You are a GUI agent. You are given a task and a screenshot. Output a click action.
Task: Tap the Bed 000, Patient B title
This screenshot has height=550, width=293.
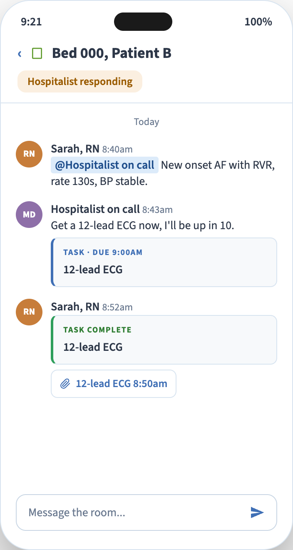click(x=112, y=53)
